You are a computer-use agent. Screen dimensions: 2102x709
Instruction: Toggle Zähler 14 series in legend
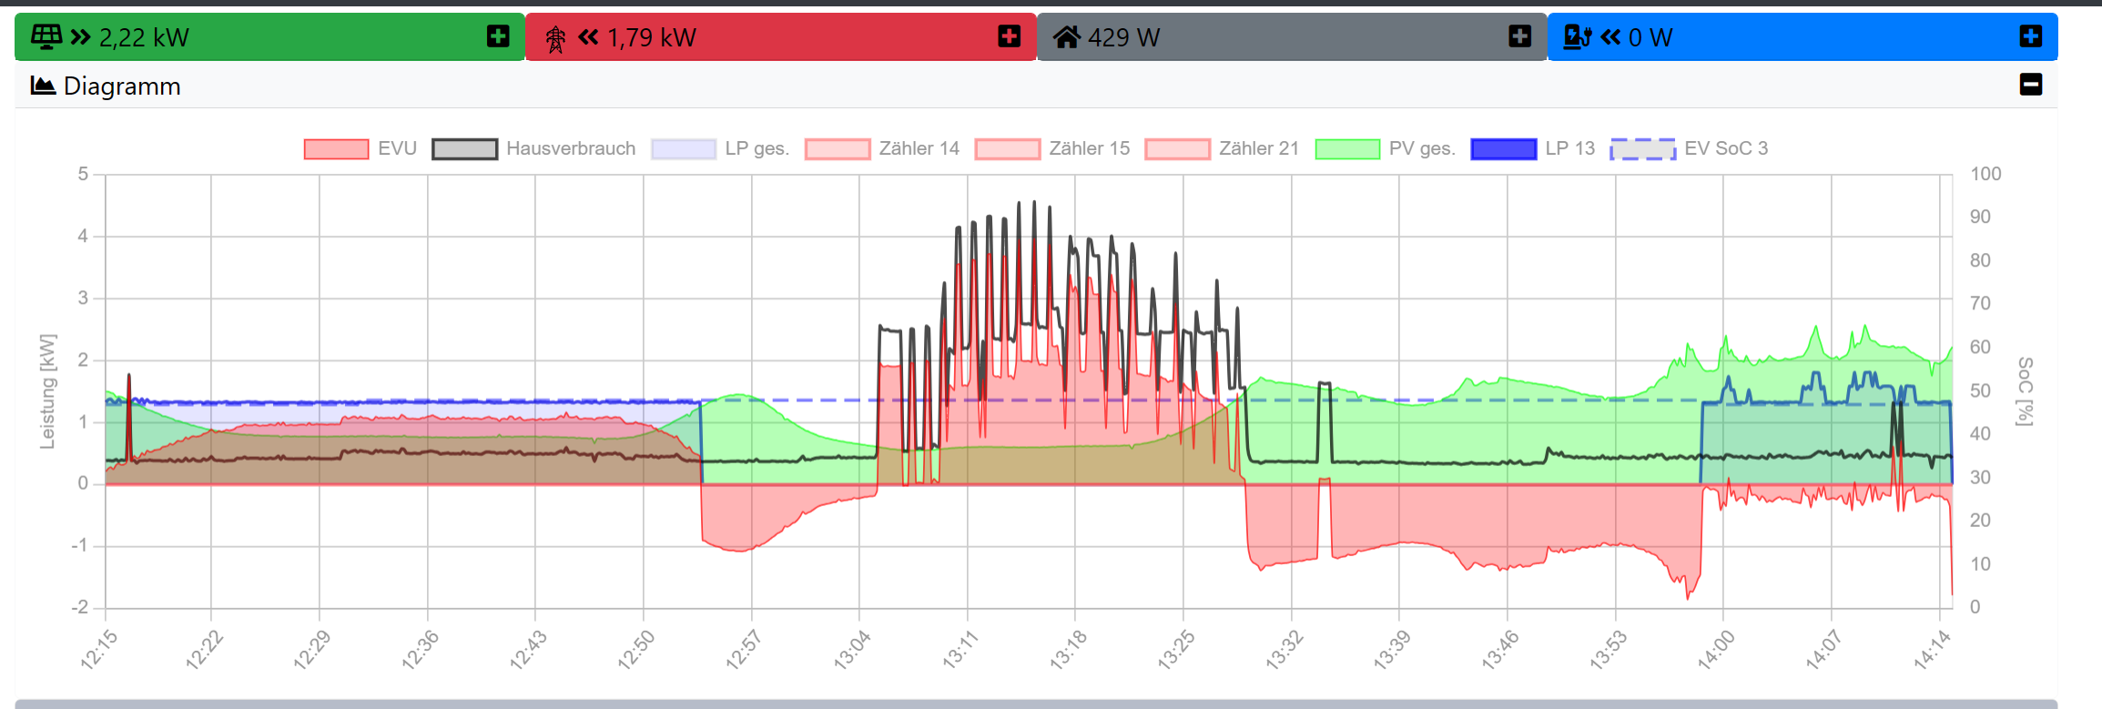click(x=882, y=148)
